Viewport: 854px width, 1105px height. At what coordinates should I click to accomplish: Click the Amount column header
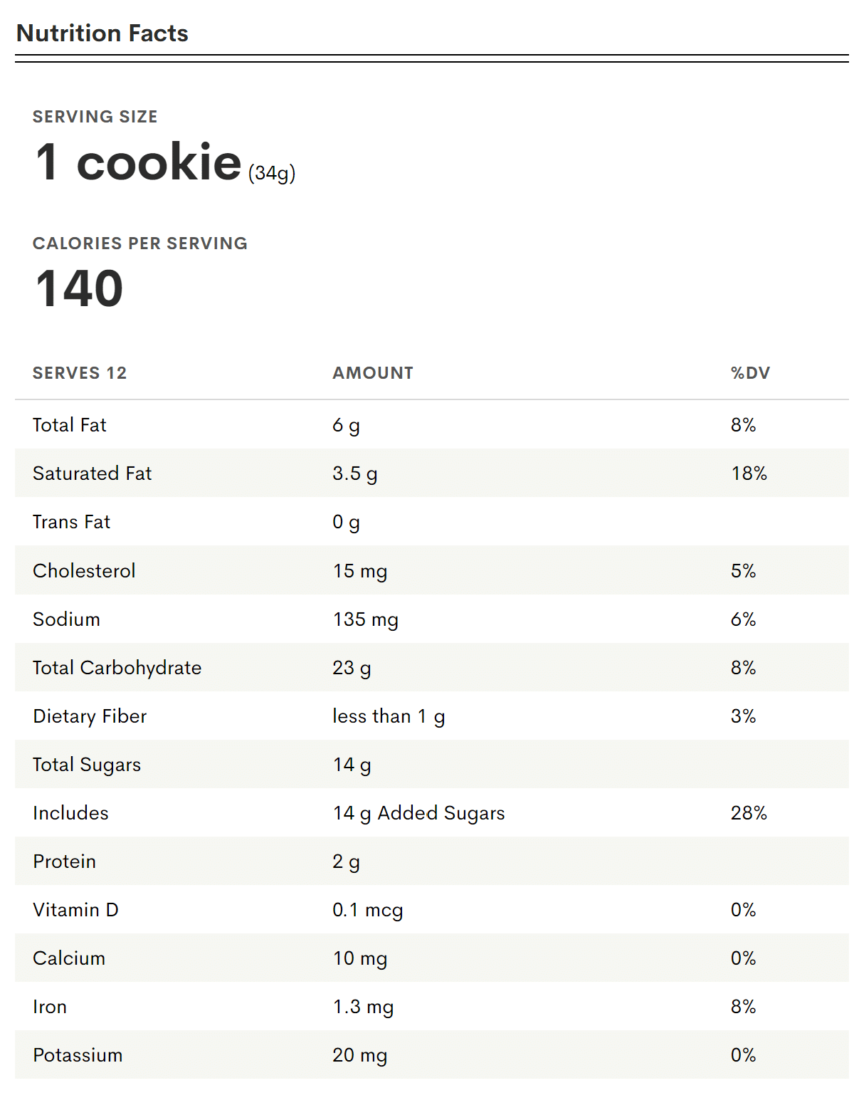pyautogui.click(x=373, y=373)
